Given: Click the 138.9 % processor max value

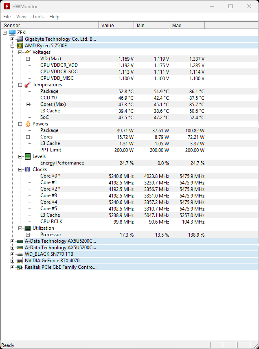Looking at the screenshot, I should click(x=196, y=235).
